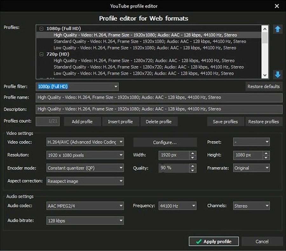Viewport: 286px width, 251px height.
Task: Move profile up with blue up arrow
Action: coord(278,29)
